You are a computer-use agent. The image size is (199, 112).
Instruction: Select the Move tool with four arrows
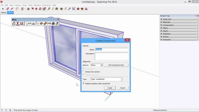pyautogui.click(x=36, y=9)
